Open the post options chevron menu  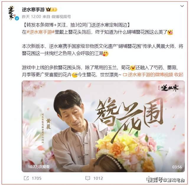pos(182,6)
